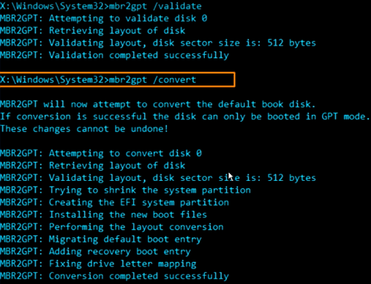Click 'Creating the EFI system partition' line

click(x=114, y=202)
